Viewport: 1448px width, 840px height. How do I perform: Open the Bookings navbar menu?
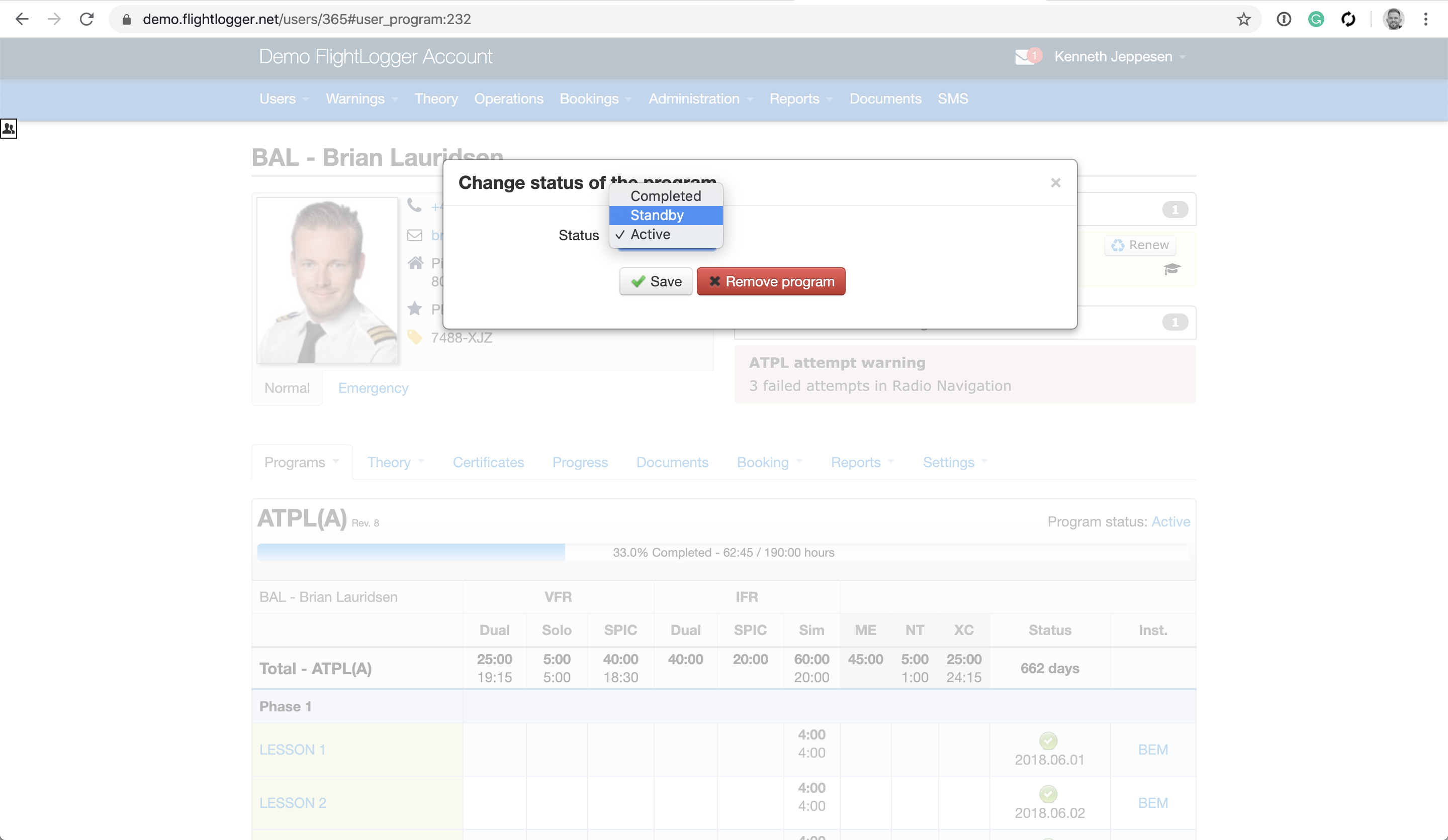click(x=596, y=99)
